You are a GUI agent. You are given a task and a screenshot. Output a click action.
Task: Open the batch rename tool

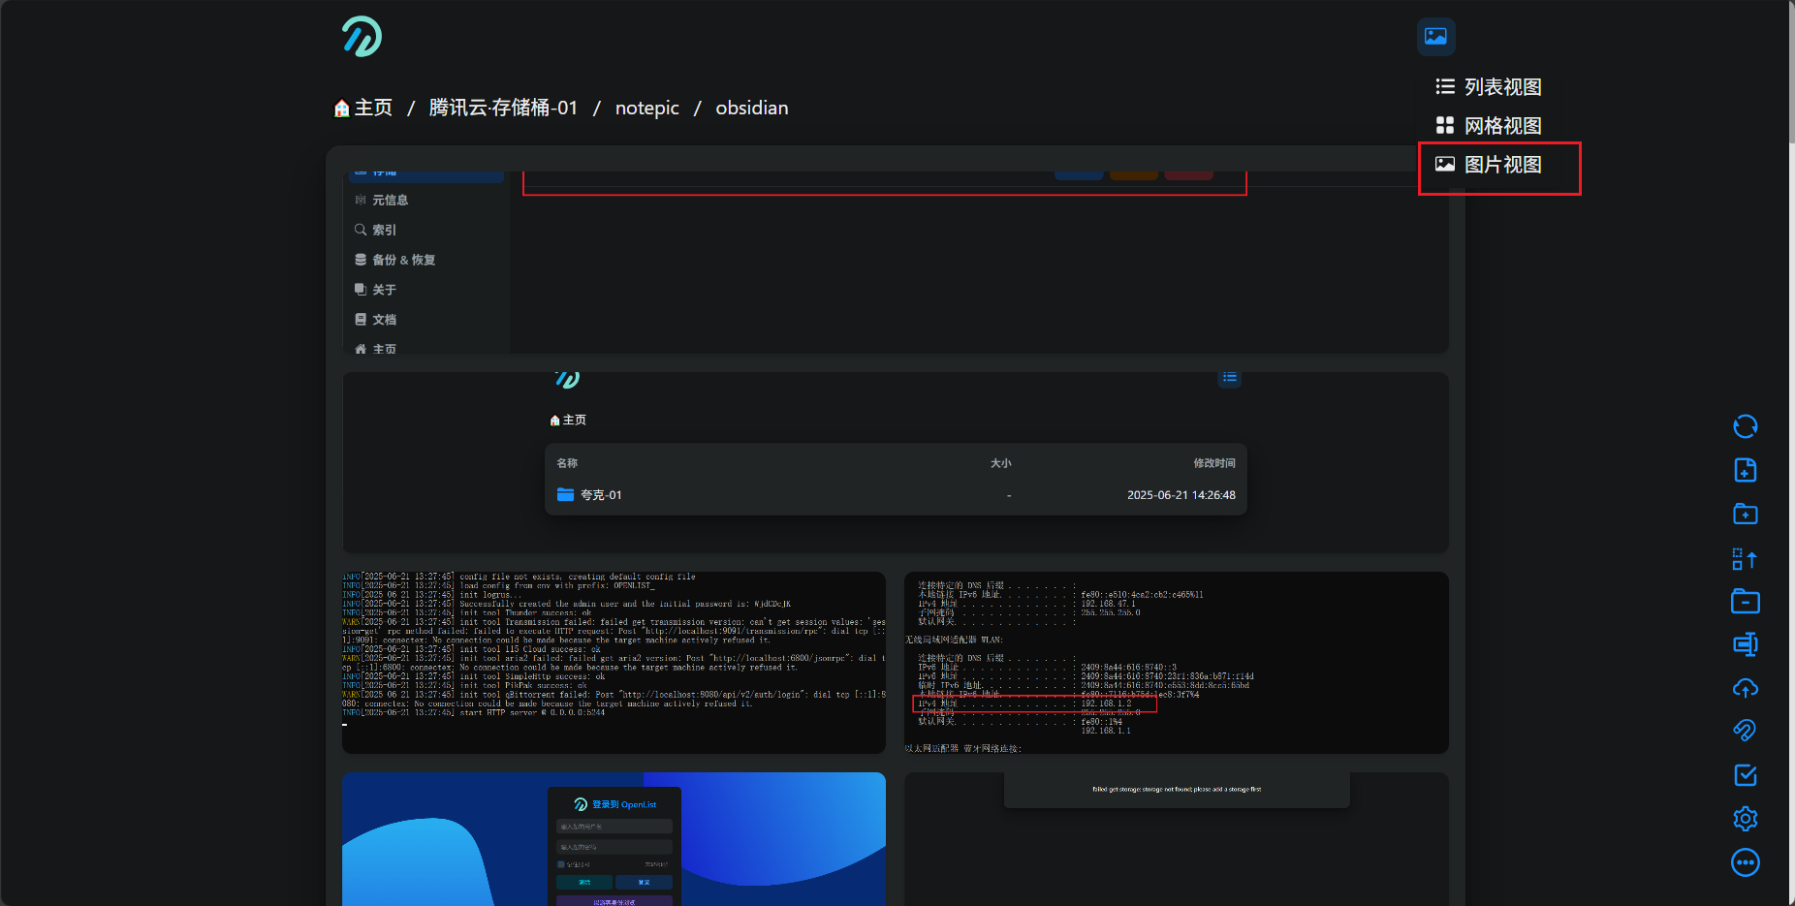1745,644
